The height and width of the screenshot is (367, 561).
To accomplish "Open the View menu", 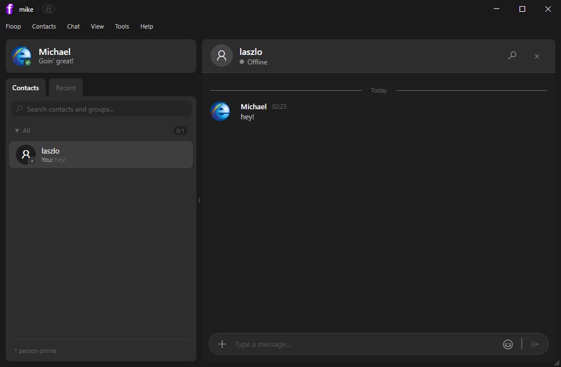I will 97,26.
